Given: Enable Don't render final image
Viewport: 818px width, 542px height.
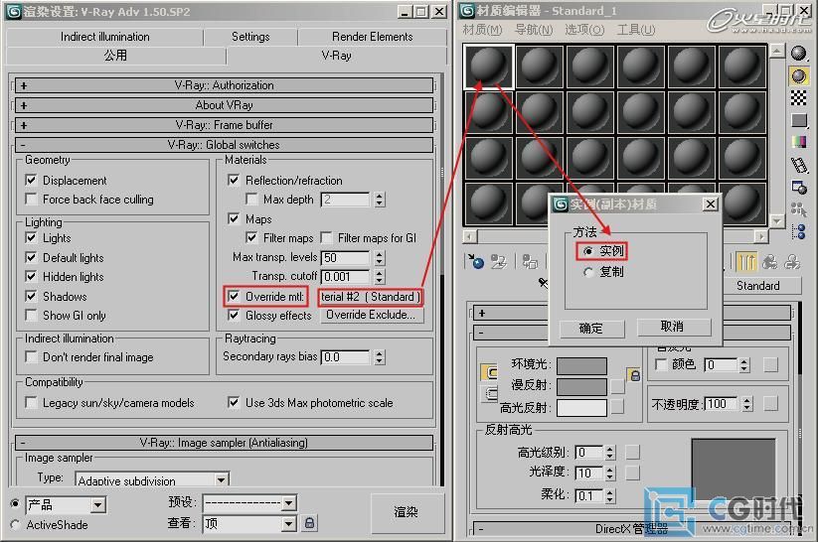Looking at the screenshot, I should [x=31, y=357].
